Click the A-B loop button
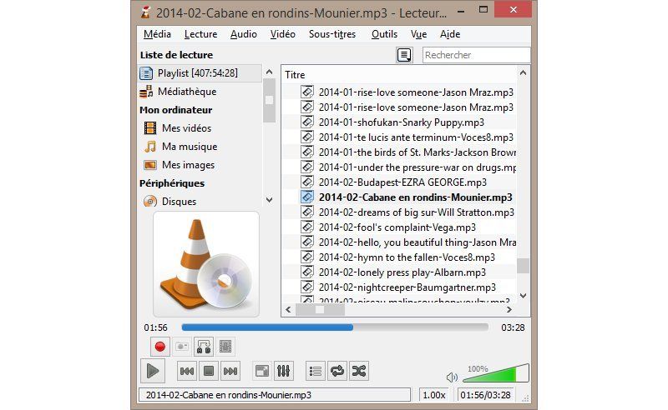Viewport: 668px width, 410px height. point(204,346)
